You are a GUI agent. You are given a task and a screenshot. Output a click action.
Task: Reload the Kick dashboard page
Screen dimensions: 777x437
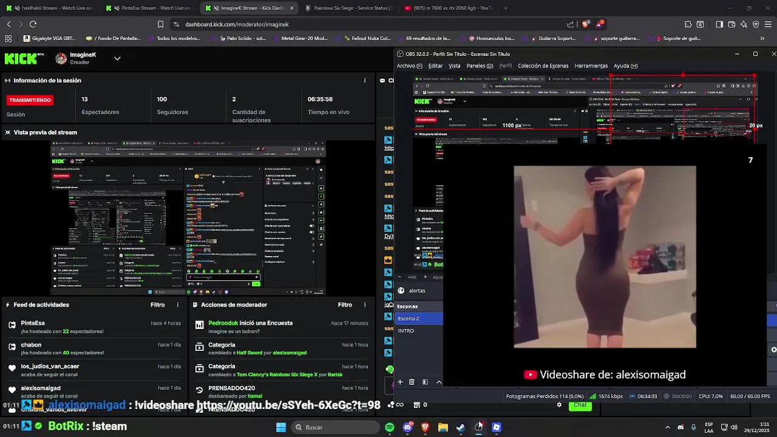33,24
